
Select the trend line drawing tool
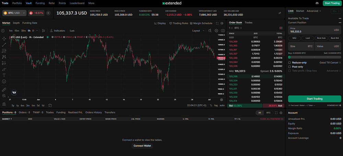tap(4, 45)
